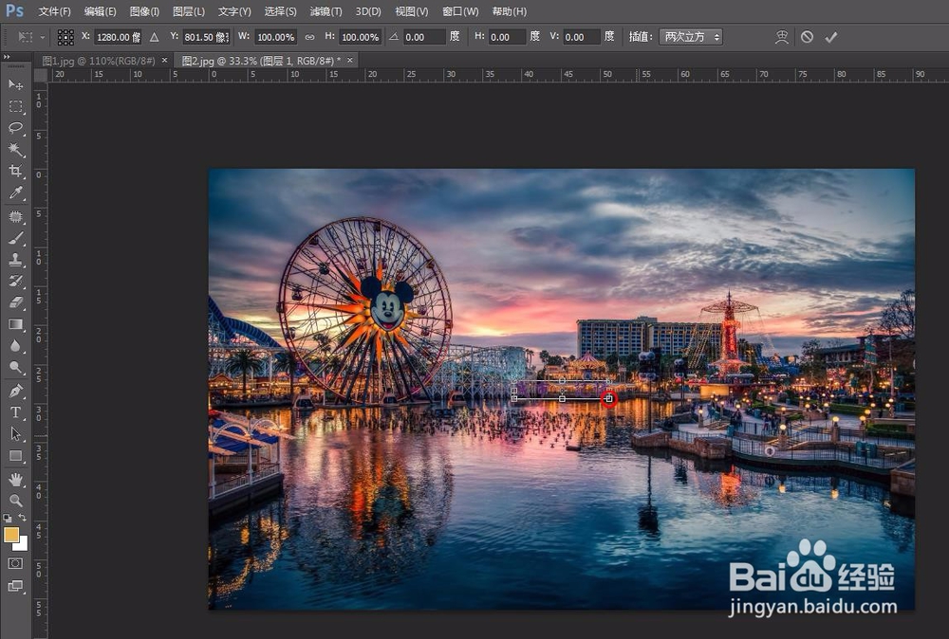The width and height of the screenshot is (949, 639).
Task: Select the Clone Stamp tool
Action: [16, 260]
